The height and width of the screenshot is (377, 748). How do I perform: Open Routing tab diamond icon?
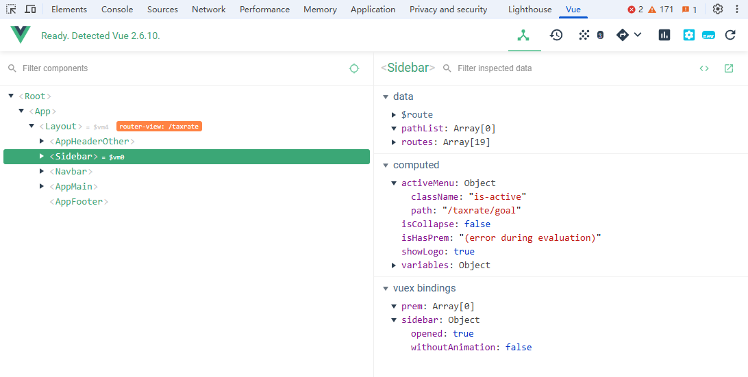[623, 35]
